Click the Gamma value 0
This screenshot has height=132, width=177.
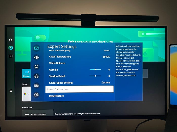(x=109, y=70)
